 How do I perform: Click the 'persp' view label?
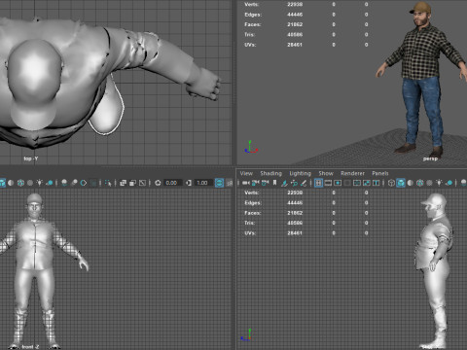(430, 158)
